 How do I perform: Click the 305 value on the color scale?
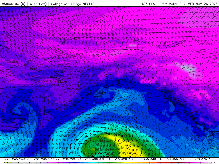(x=102, y=159)
